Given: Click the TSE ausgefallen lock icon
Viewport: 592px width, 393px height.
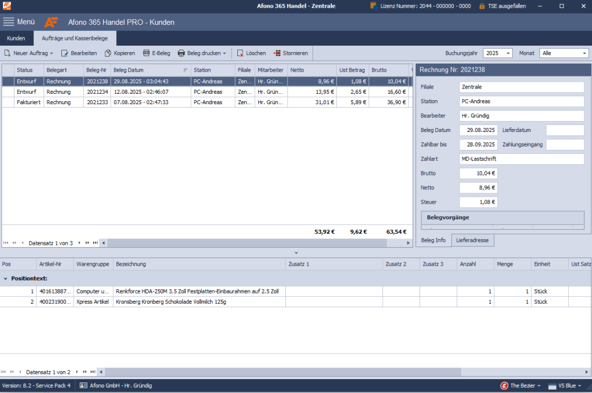Looking at the screenshot, I should tap(482, 6).
